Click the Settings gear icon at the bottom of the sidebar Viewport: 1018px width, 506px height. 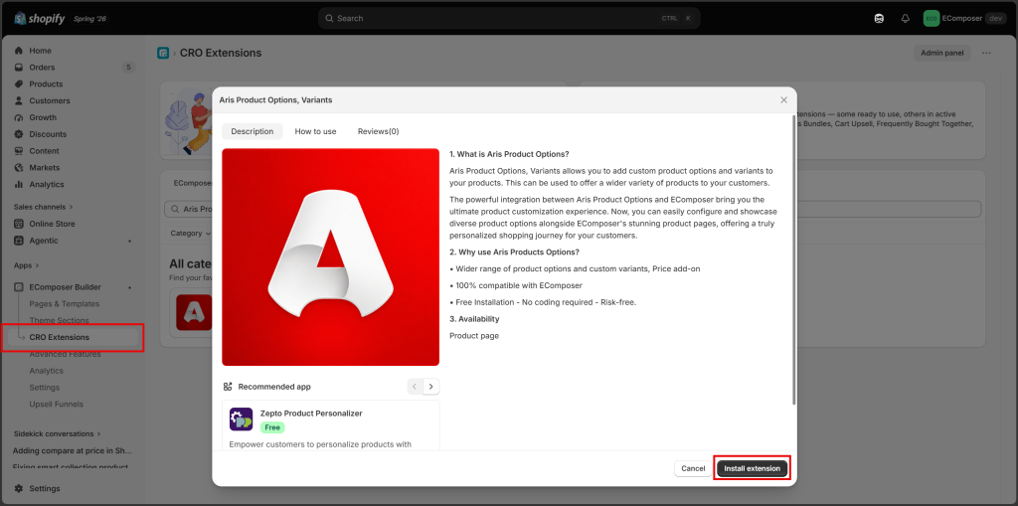(18, 488)
